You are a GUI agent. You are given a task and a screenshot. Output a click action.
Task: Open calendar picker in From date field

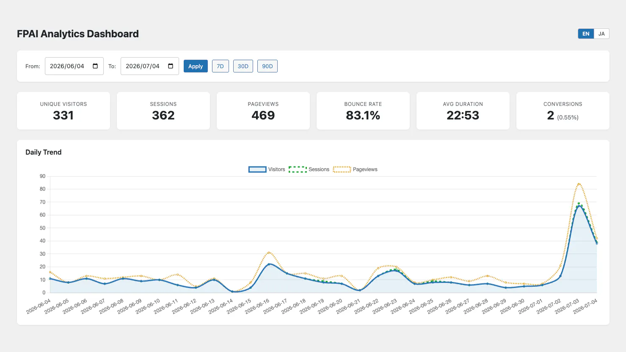click(95, 66)
